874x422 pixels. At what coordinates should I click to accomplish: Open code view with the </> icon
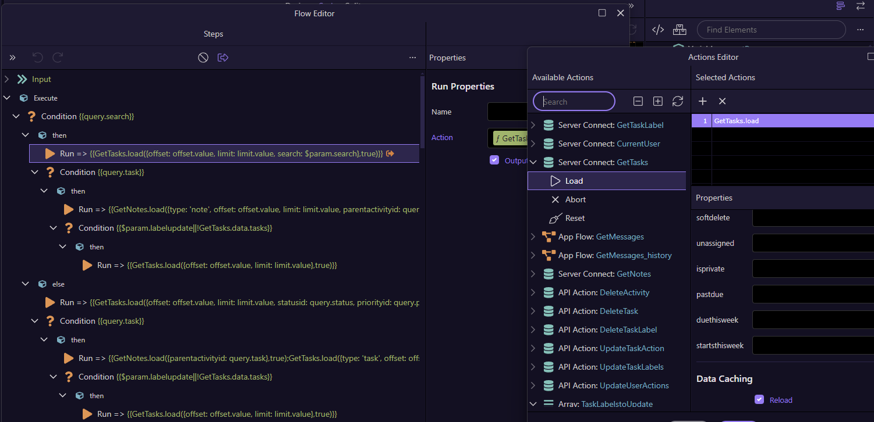pos(657,29)
